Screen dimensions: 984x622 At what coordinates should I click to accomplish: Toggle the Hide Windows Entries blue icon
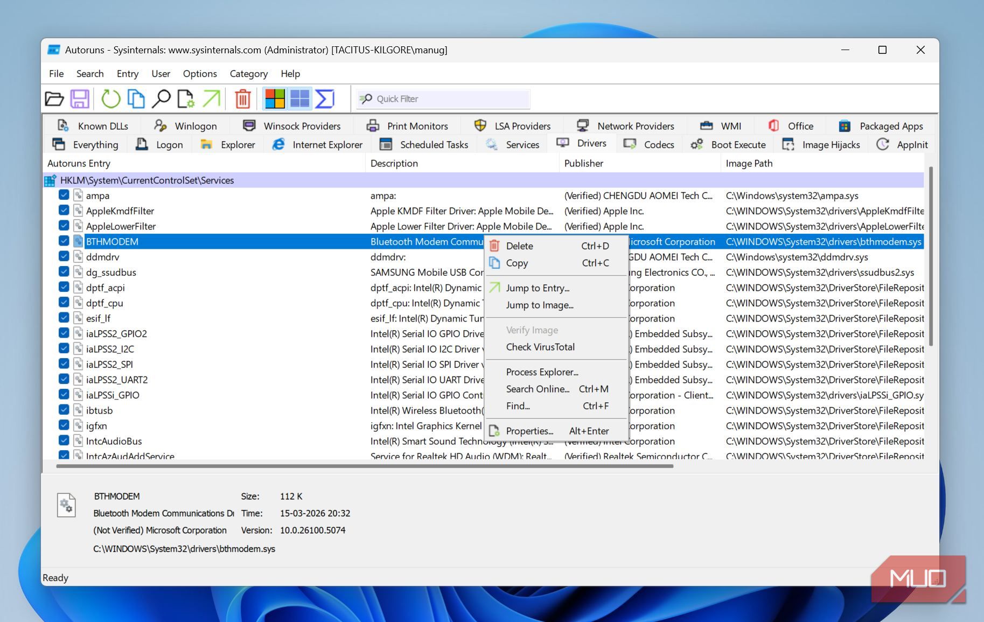tap(299, 99)
